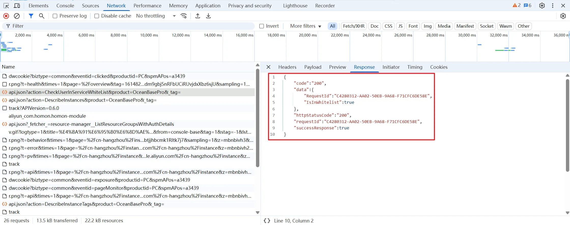570x225 pixels.
Task: Filter requests by Media type
Action: coord(444,26)
